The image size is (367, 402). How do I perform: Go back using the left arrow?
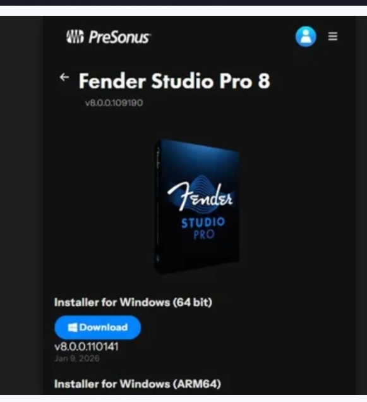pyautogui.click(x=64, y=77)
